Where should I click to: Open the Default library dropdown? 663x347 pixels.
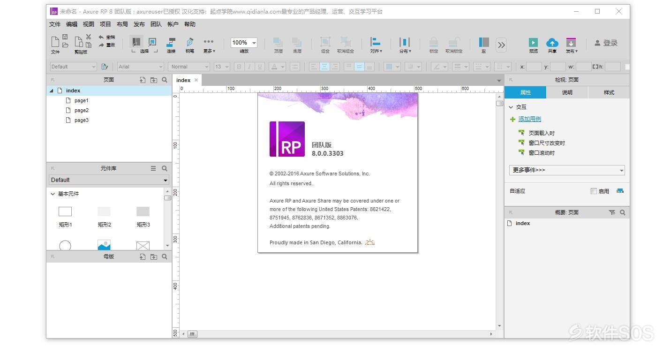(x=109, y=180)
